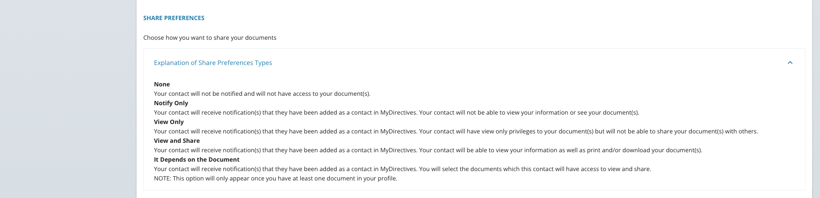
Task: Click the bold None heading
Action: coord(162,84)
